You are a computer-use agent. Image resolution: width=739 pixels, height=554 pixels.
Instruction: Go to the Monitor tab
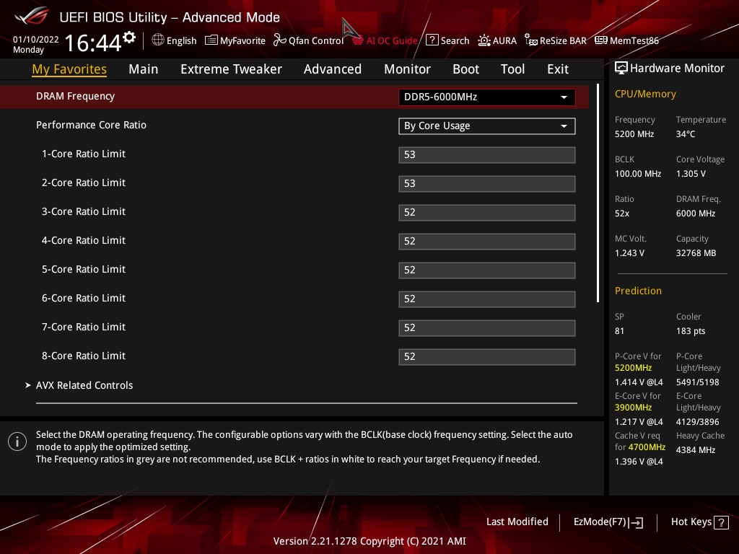point(407,69)
